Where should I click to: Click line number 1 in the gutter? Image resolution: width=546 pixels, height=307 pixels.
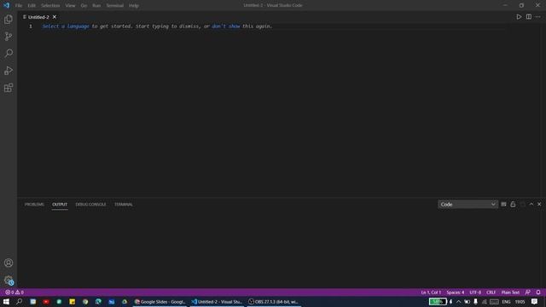31,26
